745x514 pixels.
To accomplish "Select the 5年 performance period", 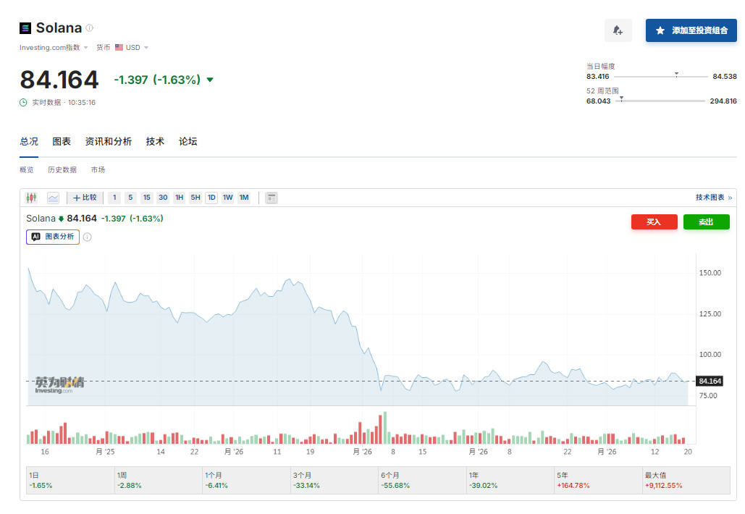I will (x=598, y=480).
